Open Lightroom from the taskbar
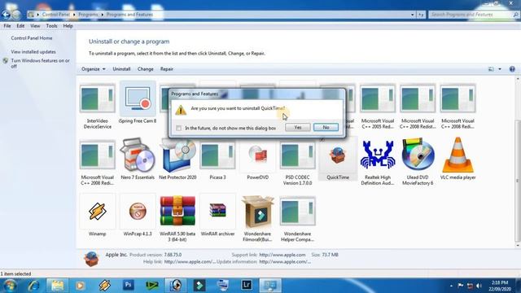This screenshot has height=293, width=521. pyautogui.click(x=247, y=285)
